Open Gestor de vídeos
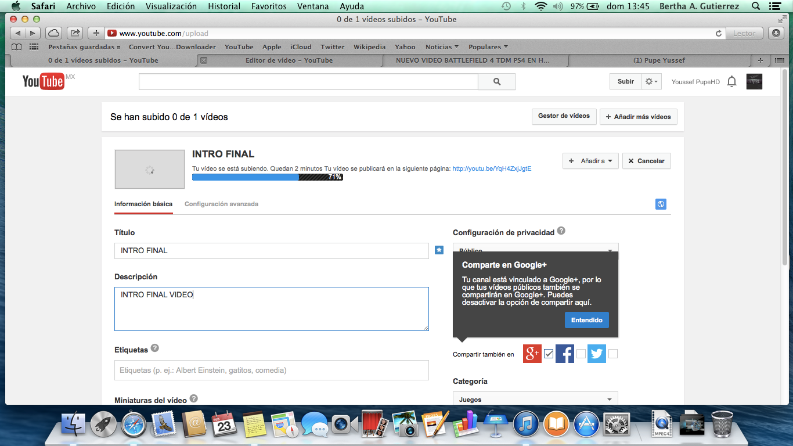Screen dimensions: 793x446 pyautogui.click(x=564, y=116)
